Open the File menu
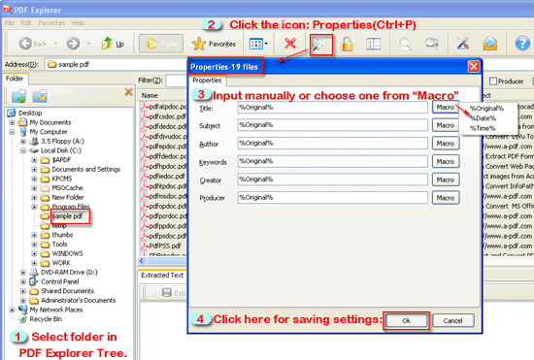Screen dimensions: 534x360 pos(9,22)
